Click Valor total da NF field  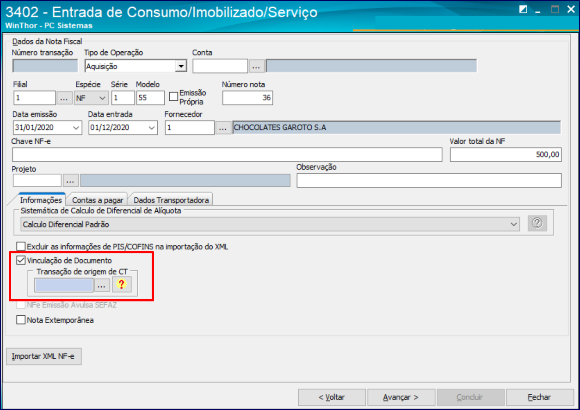(506, 154)
